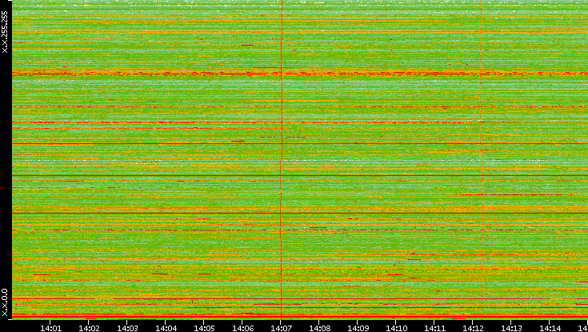The width and height of the screenshot is (588, 332).
Task: Click the 14:12 time axis label
Action: pos(473,328)
